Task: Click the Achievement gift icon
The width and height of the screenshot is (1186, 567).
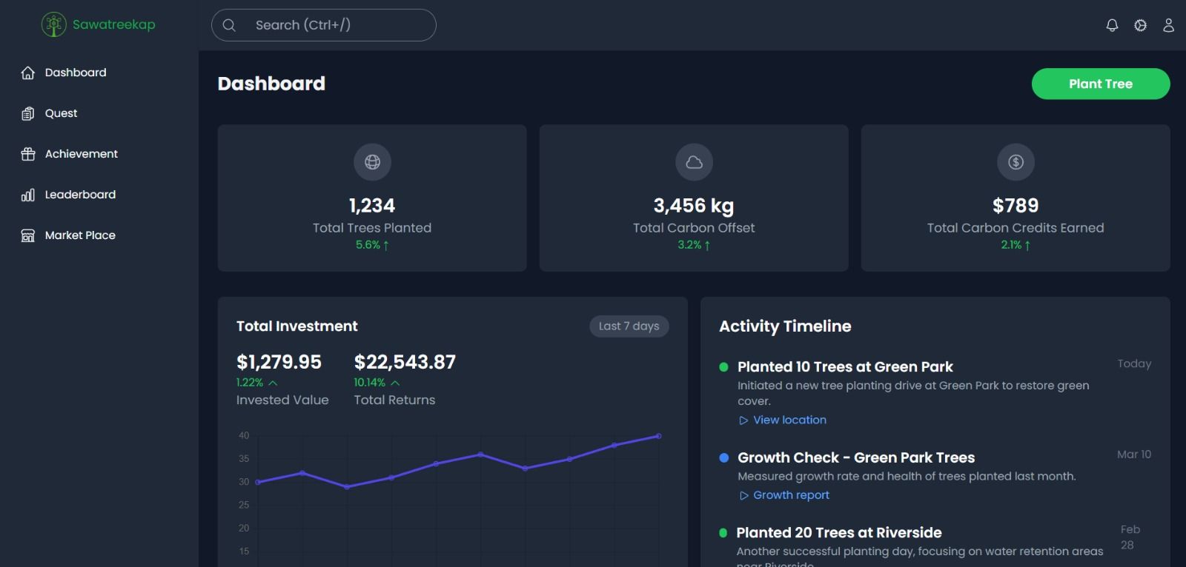Action: coord(28,154)
